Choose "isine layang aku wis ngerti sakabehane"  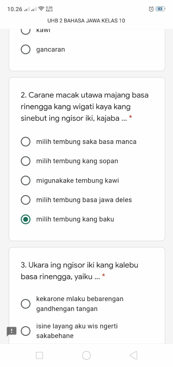click(26, 331)
